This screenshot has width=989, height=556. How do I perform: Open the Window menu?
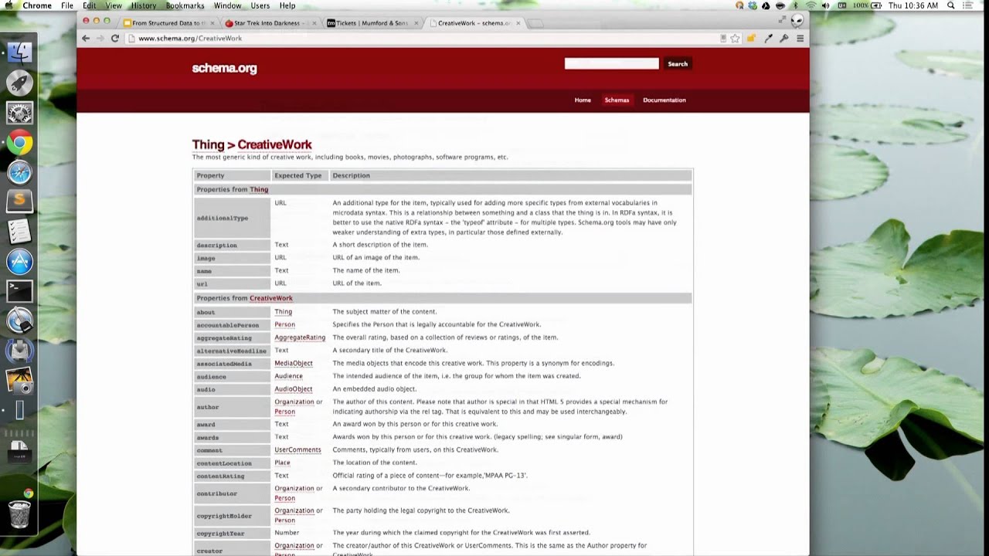(227, 5)
